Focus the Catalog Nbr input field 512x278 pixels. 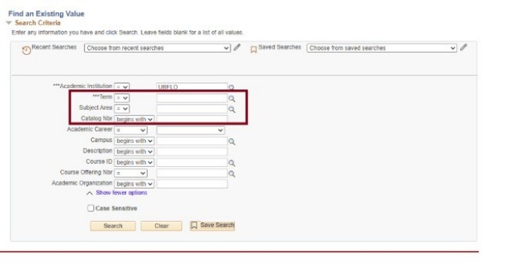pos(192,119)
